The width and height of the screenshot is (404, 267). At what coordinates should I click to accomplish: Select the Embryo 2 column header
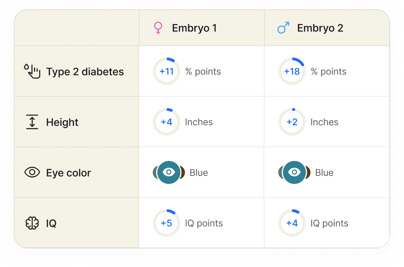point(320,28)
